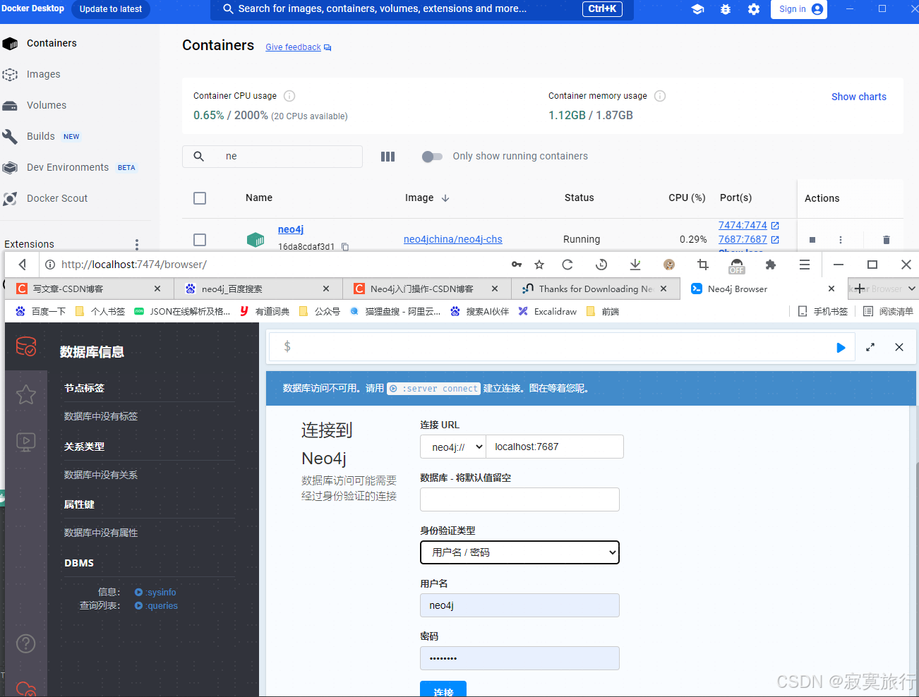Click browser address bar URL
Viewport: 919px width, 697px height.
(x=134, y=265)
